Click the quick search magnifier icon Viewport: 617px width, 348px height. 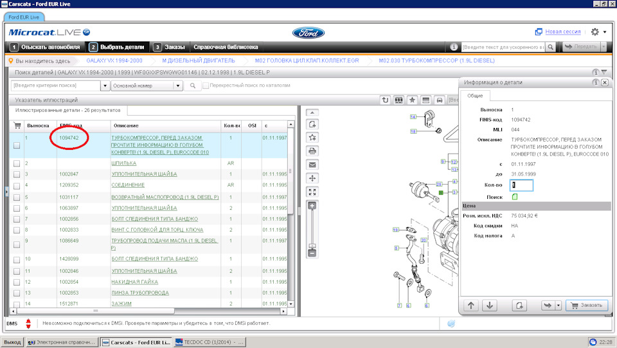551,47
